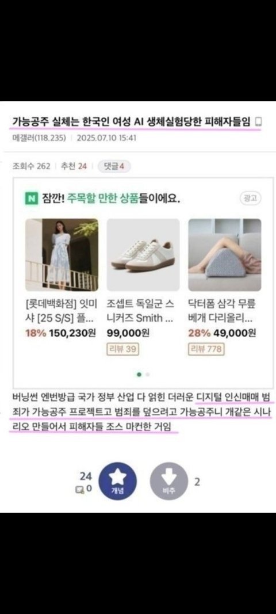Click the author name 메갤러(118.235)
This screenshot has width=276, height=614.
[39, 138]
